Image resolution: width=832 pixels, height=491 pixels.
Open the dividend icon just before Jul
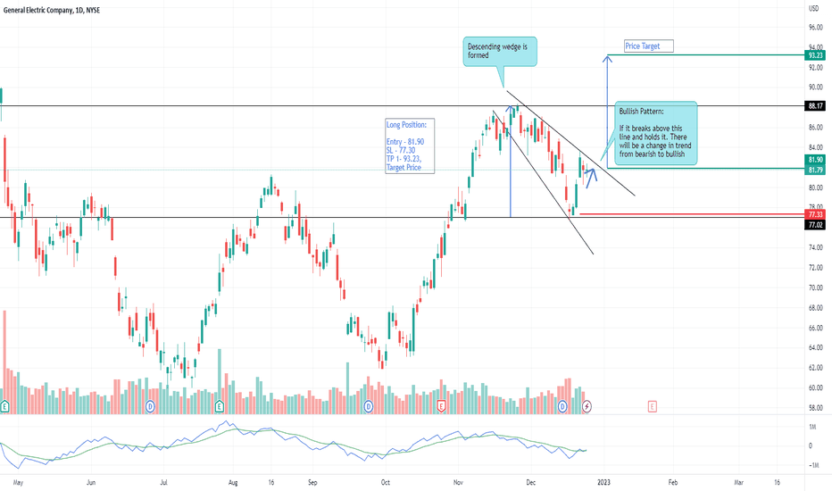click(150, 407)
